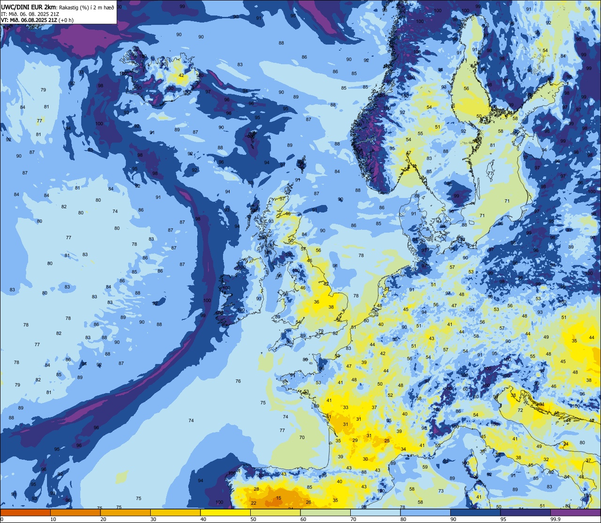601x523 pixels.
Task: Click the pale blue 70–80 legend swatch
Action: 375,512
